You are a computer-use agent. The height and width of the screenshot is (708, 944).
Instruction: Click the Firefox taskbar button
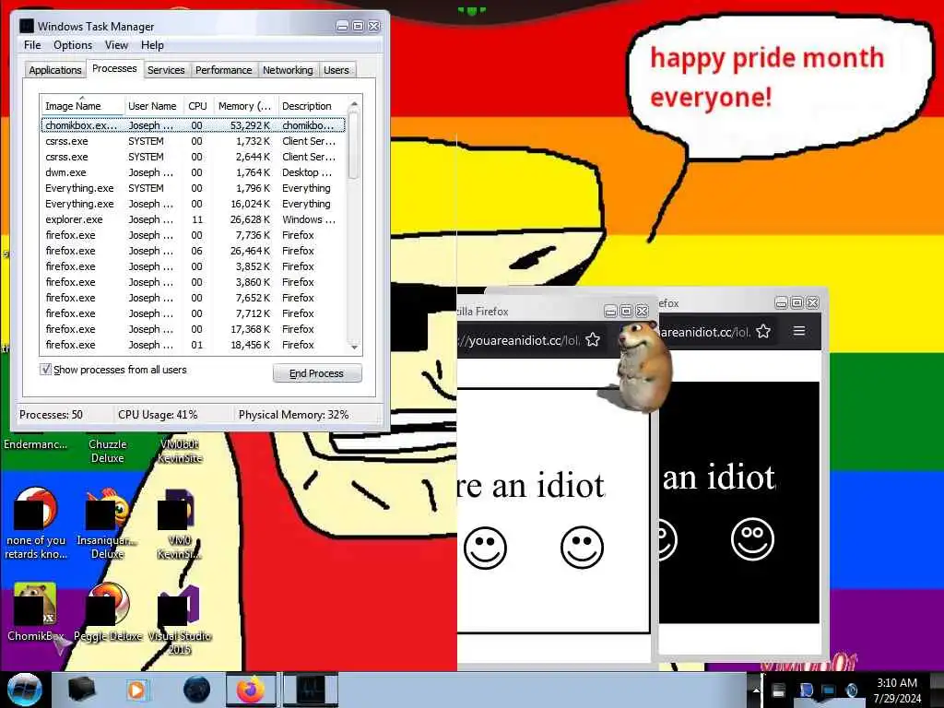tap(251, 690)
